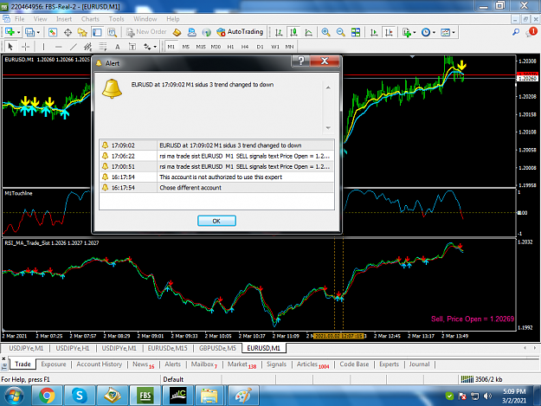Open the Charts menu
The height and width of the screenshot is (406, 541).
click(x=90, y=19)
